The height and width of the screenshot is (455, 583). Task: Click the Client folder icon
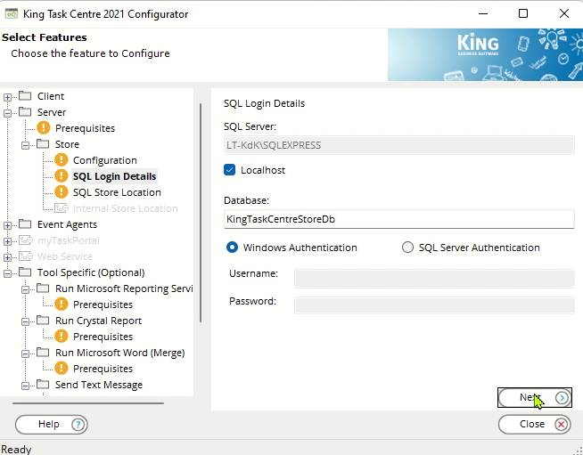25,96
